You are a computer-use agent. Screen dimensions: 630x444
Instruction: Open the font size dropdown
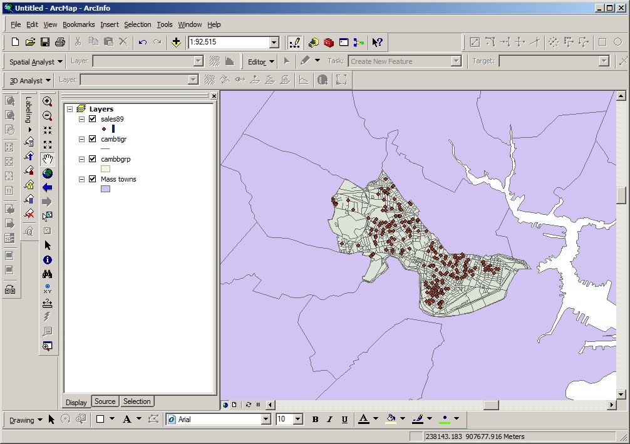[297, 420]
